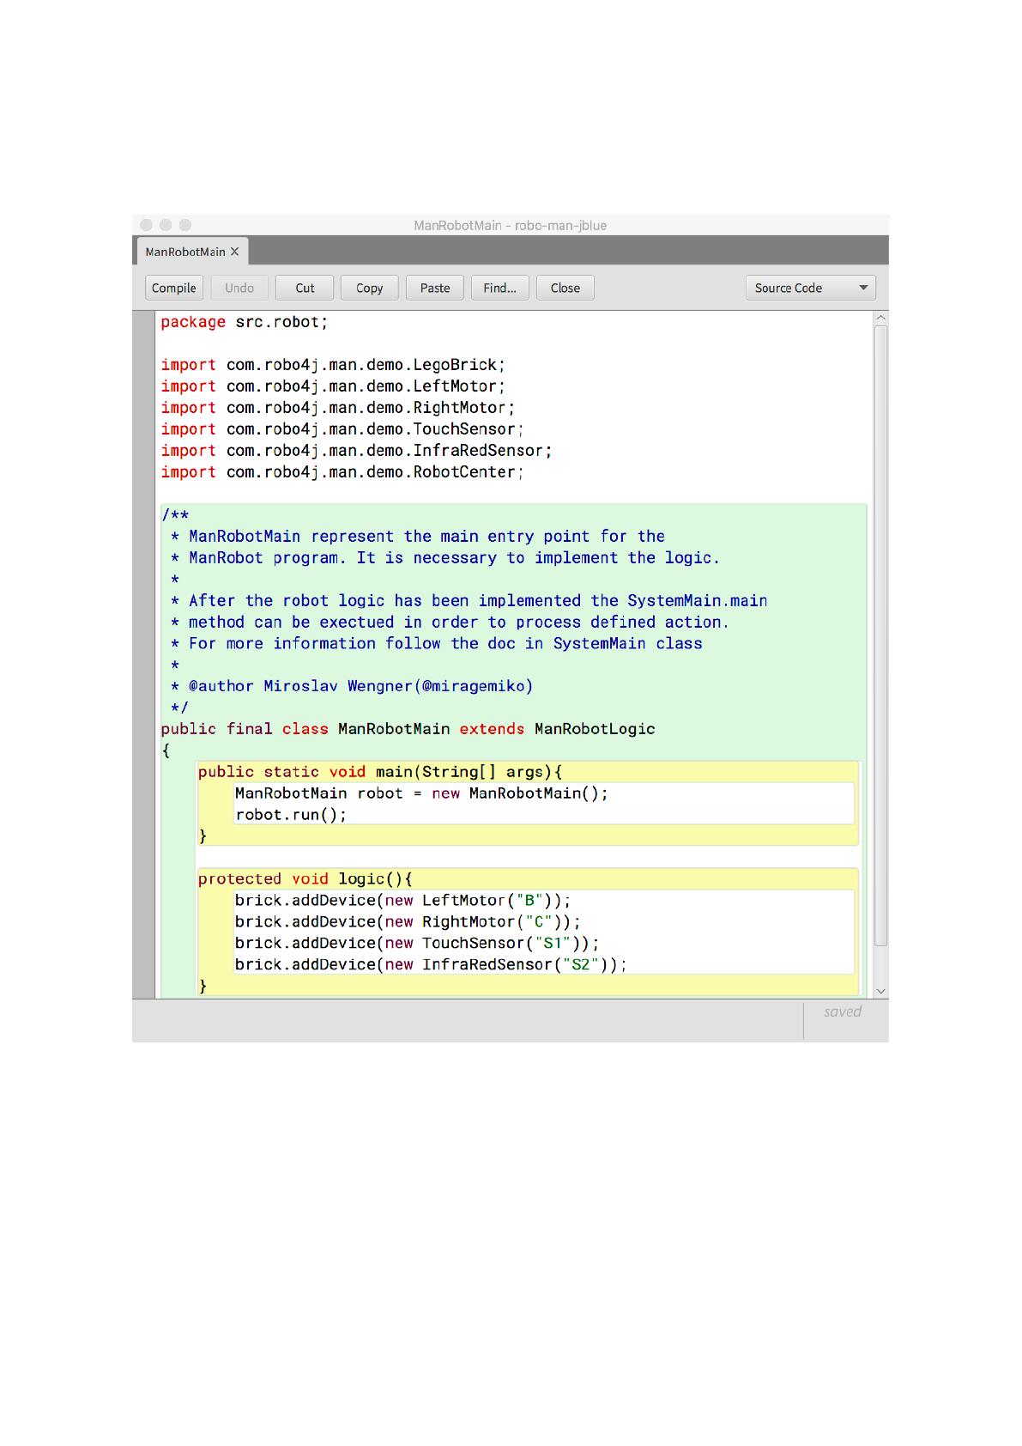The image size is (1022, 1446).
Task: Click Copy in the editor toolbar
Action: 369,289
